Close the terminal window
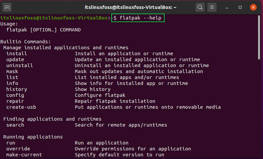This screenshot has height=159, width=263. point(253,7)
